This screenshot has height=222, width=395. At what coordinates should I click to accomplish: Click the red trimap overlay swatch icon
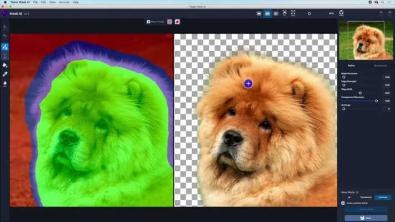177,22
